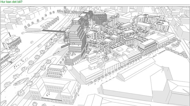Viewport: 190px width, 106px height.
Task: Select the curved low base of the glass tower
Action: (74, 60)
